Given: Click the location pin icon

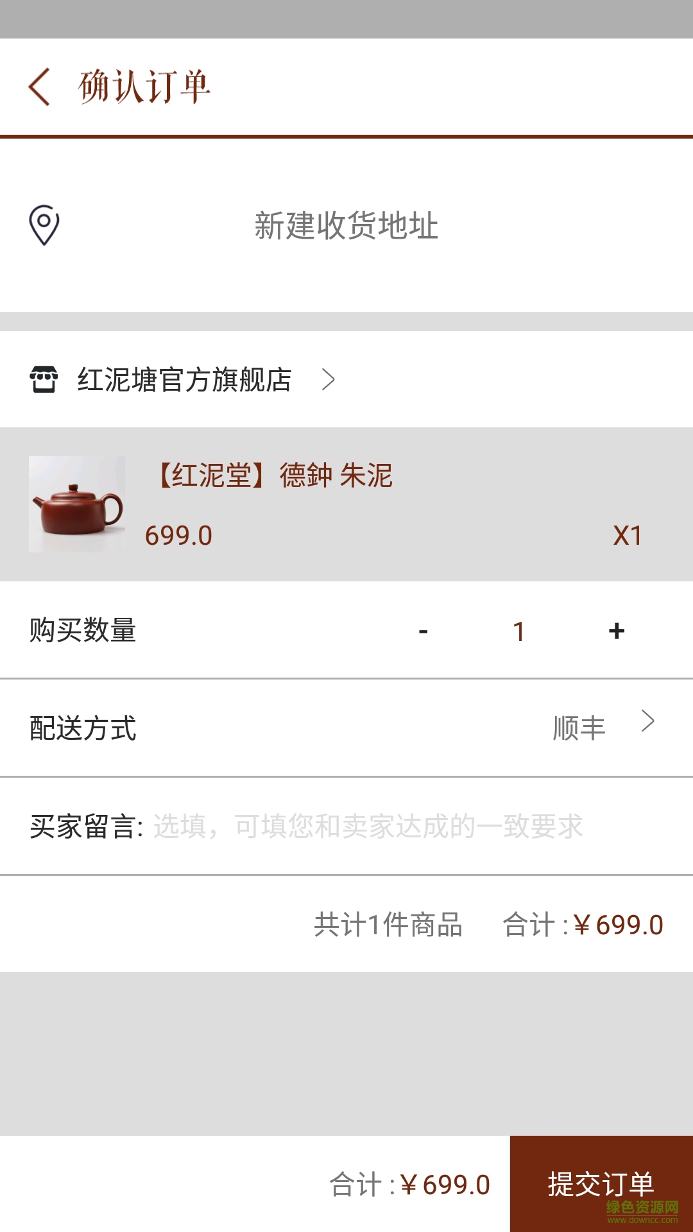Looking at the screenshot, I should coord(44,225).
